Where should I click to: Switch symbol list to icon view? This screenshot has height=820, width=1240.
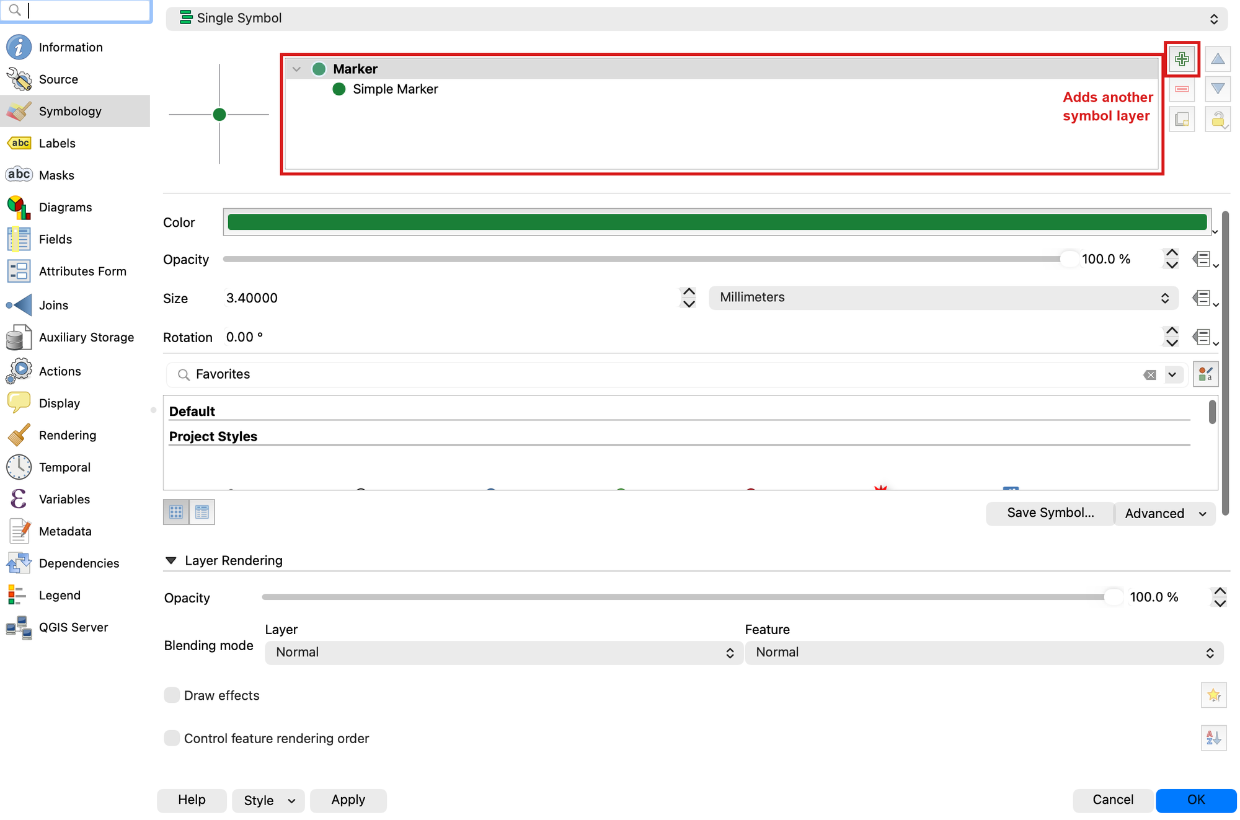click(176, 512)
